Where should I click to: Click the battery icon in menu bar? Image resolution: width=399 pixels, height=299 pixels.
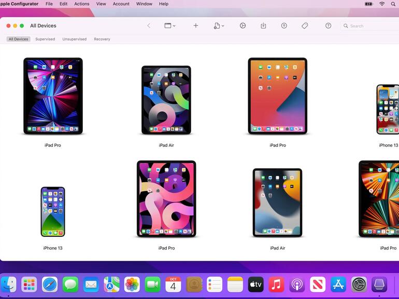[x=369, y=4]
